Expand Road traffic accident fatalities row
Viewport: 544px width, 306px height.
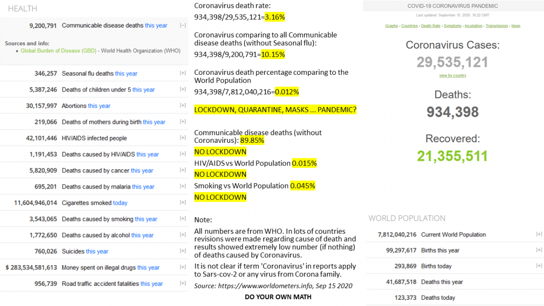(183, 283)
